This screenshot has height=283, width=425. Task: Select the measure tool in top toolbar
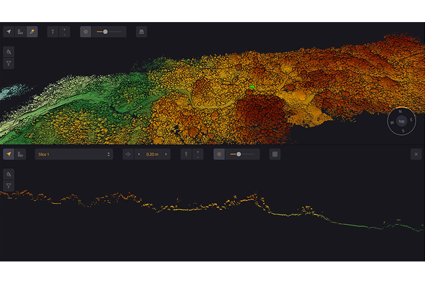click(x=20, y=32)
